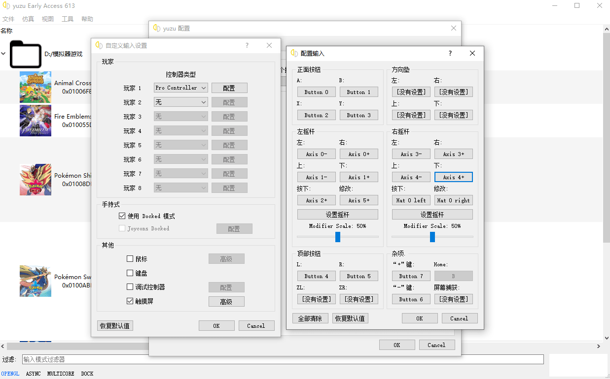Collapse the D:/模拟器游戏 folder chevron
610x379 pixels.
[3, 54]
